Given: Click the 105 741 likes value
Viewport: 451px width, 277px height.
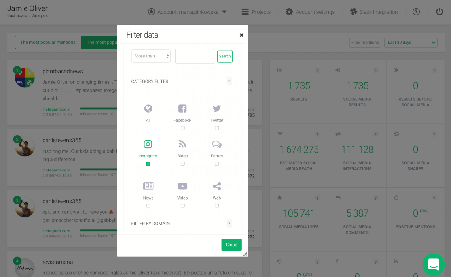Looking at the screenshot, I should tap(299, 213).
